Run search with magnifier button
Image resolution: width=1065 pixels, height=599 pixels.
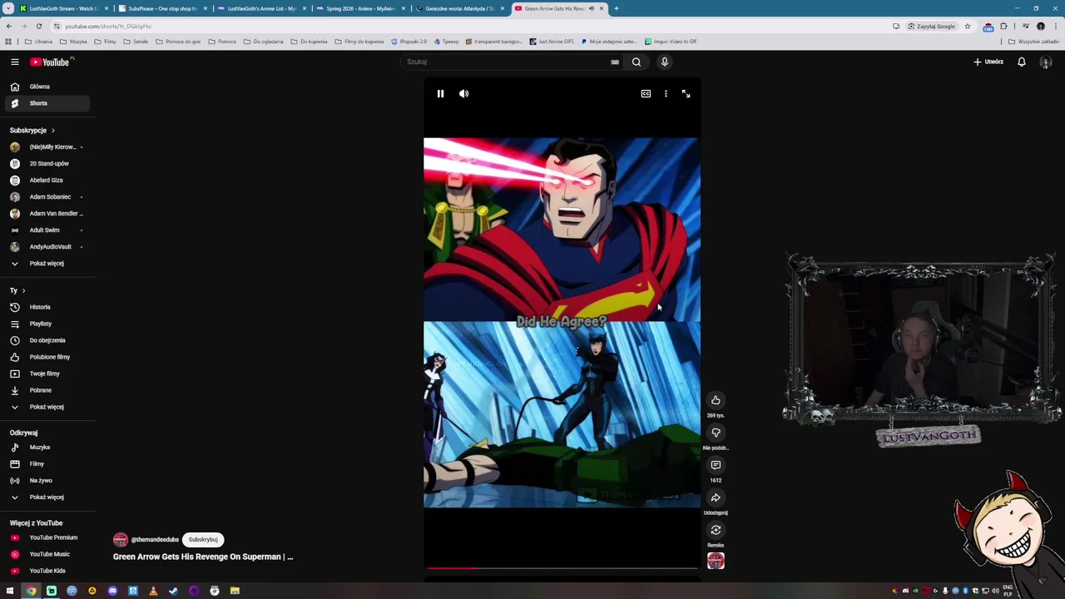click(x=637, y=62)
